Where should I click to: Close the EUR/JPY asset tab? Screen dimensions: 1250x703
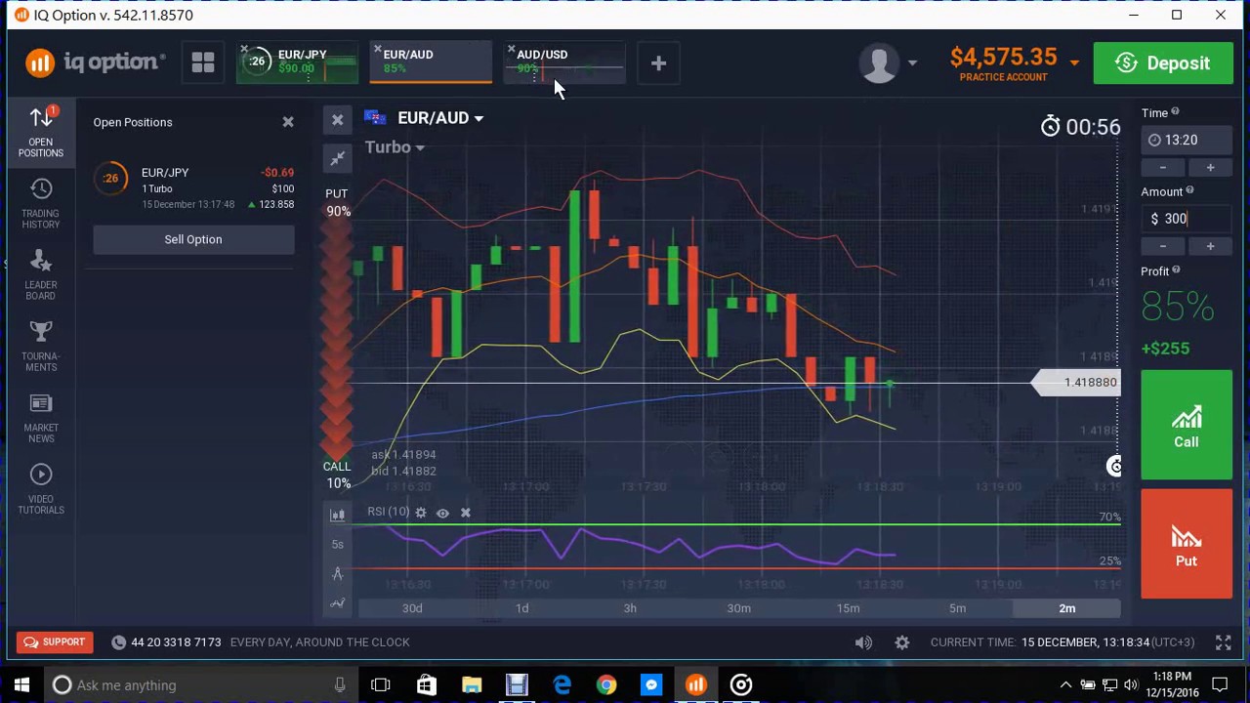coord(244,49)
